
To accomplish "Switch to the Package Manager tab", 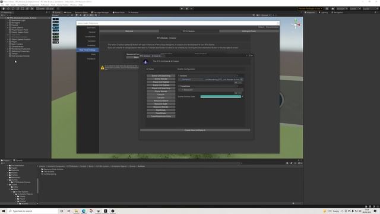I will (100, 12).
